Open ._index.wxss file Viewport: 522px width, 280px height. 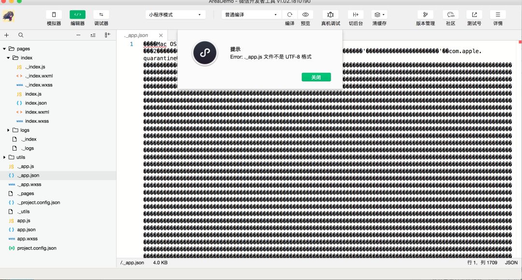[x=39, y=85]
